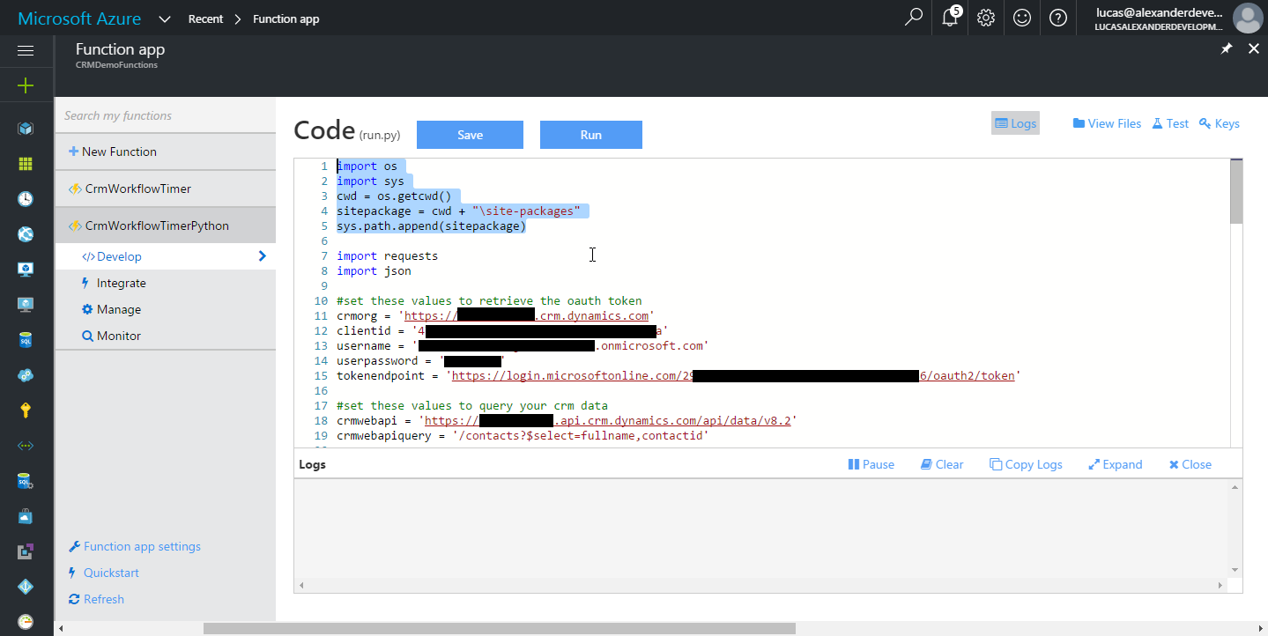Close the logs panel
The width and height of the screenshot is (1268, 636).
(x=1190, y=464)
